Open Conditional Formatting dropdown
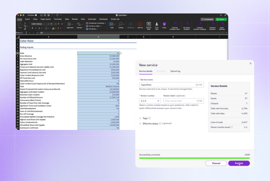This screenshot has width=270, height=181. tap(96, 23)
